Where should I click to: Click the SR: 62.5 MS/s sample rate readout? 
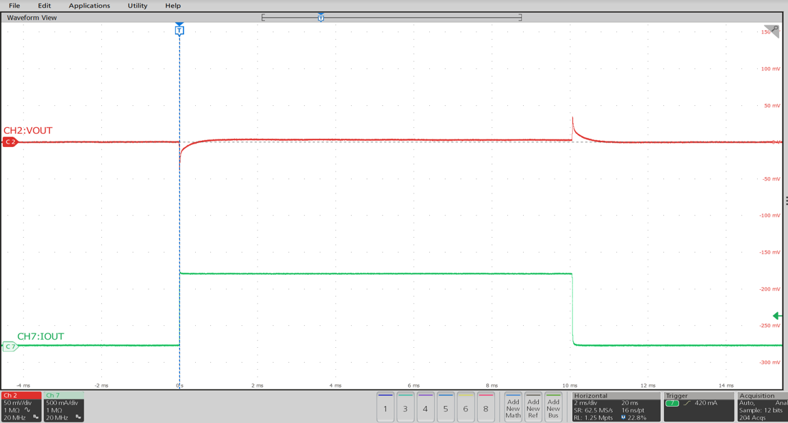(x=594, y=411)
